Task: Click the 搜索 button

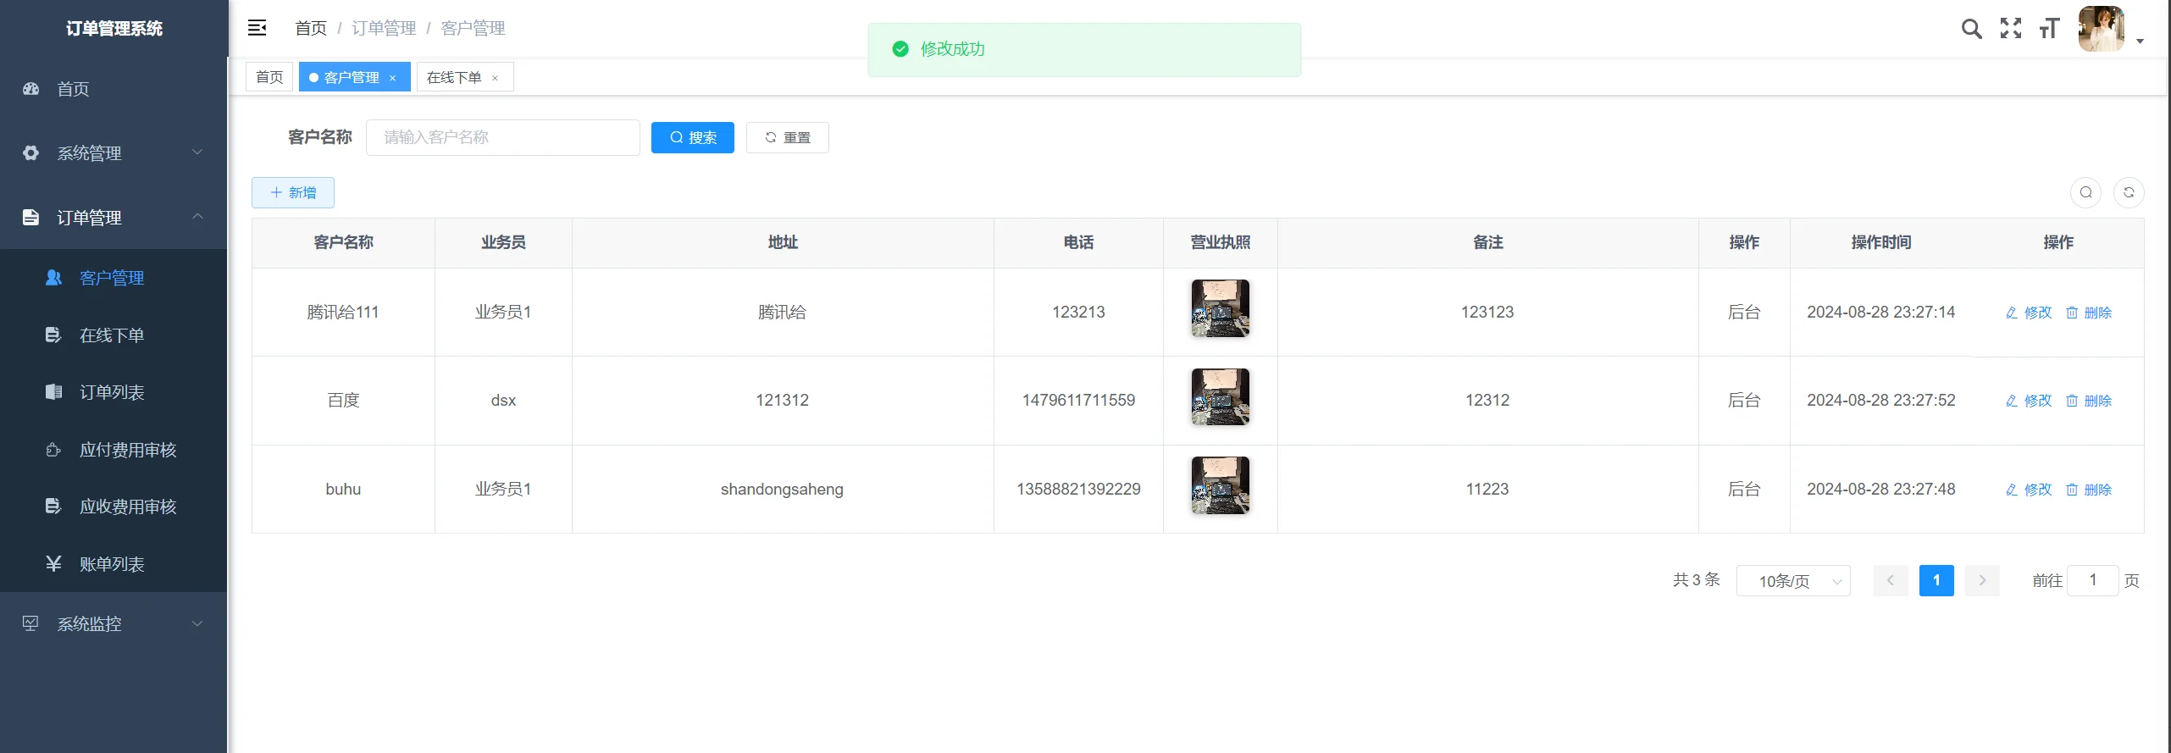Action: coord(693,137)
